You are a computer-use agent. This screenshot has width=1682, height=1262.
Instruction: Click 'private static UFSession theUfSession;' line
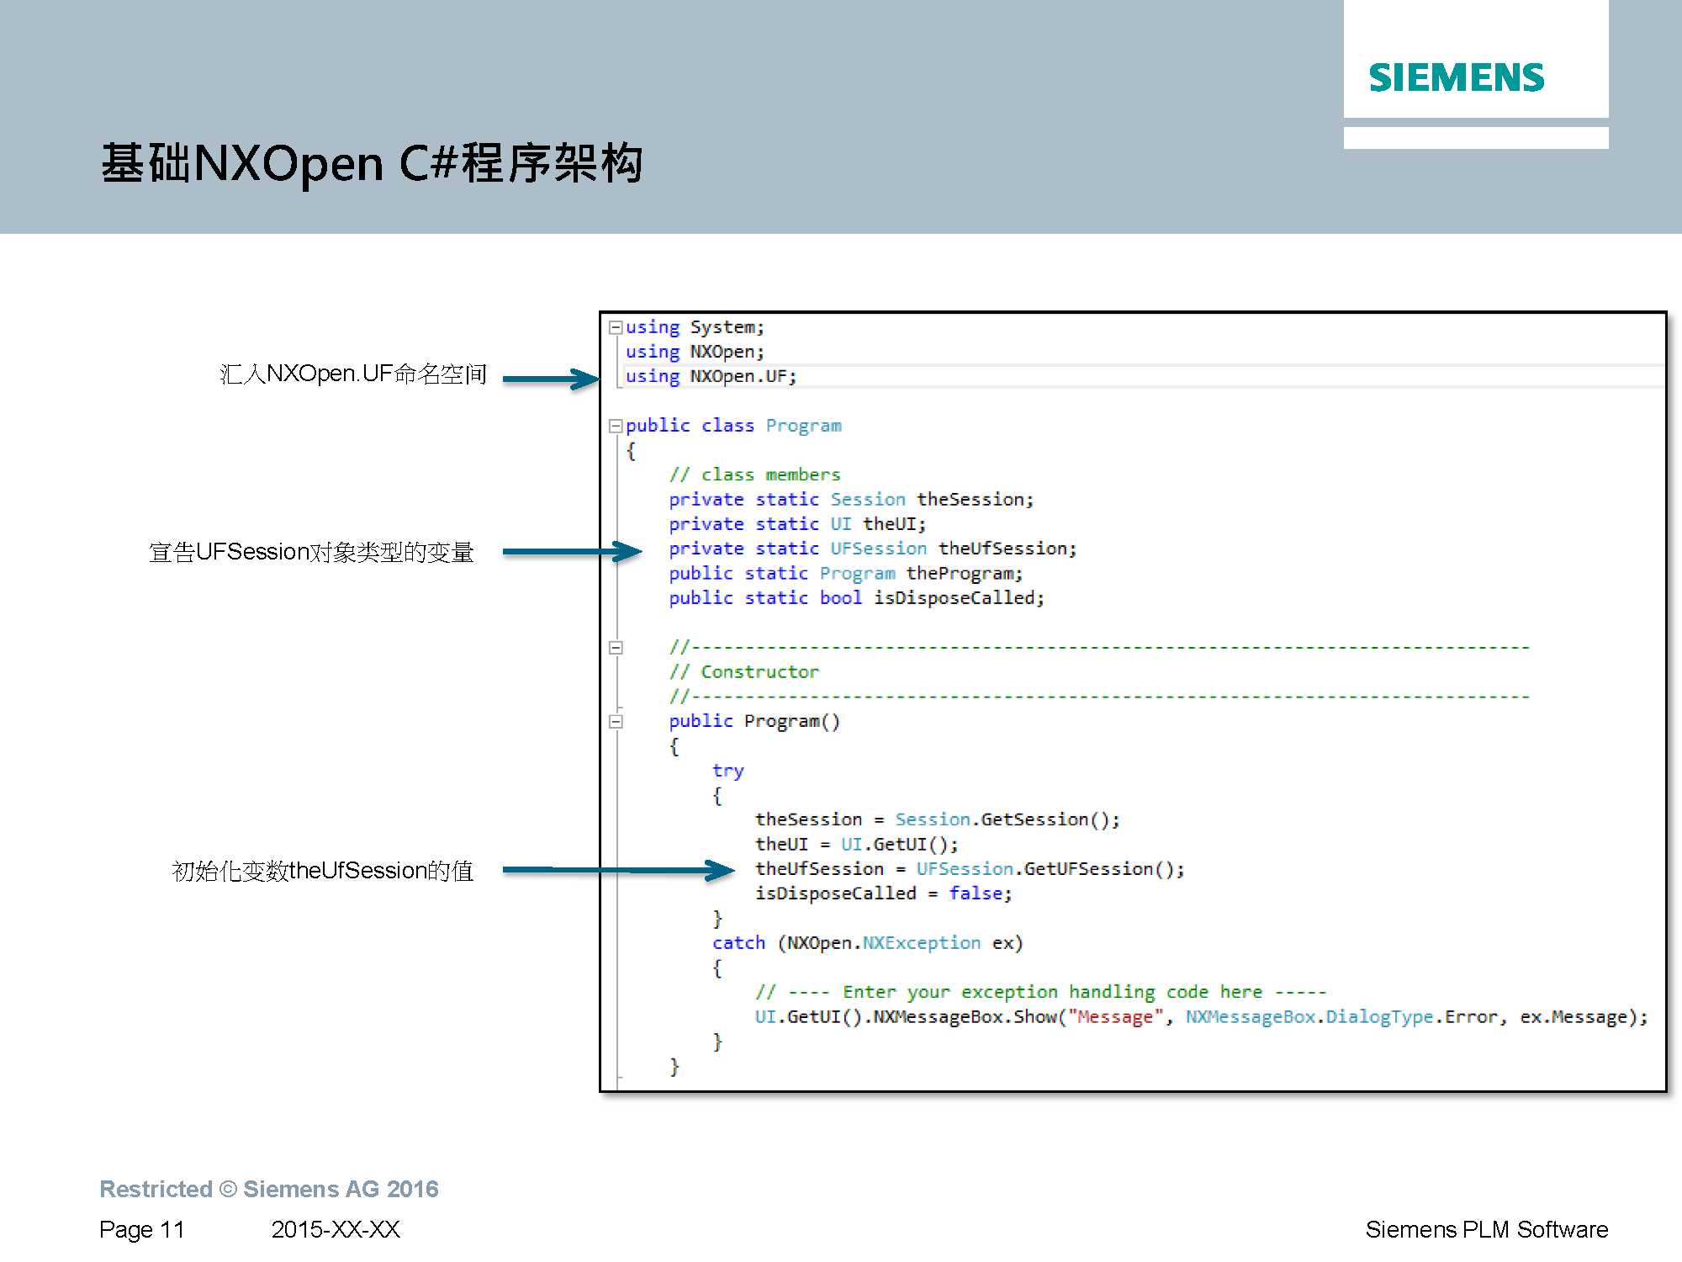(x=873, y=549)
